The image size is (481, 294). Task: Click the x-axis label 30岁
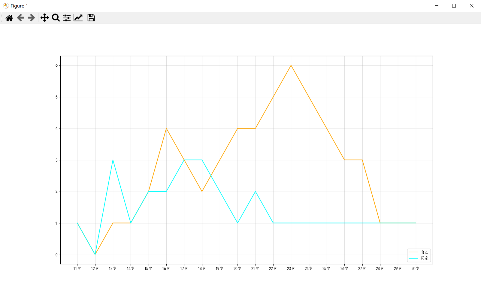click(x=416, y=268)
